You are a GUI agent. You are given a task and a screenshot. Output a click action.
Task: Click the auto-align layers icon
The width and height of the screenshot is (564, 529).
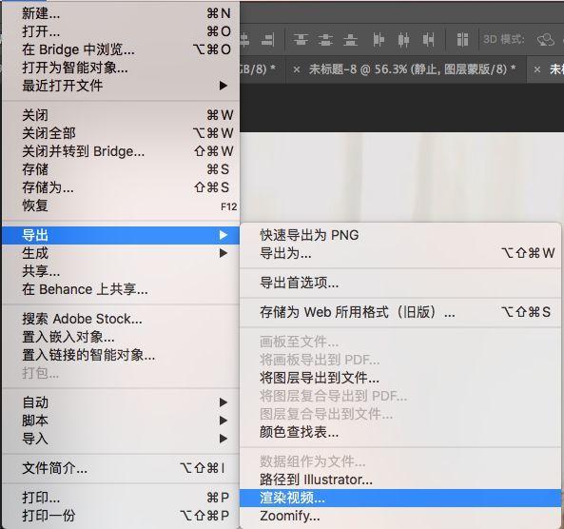(462, 40)
